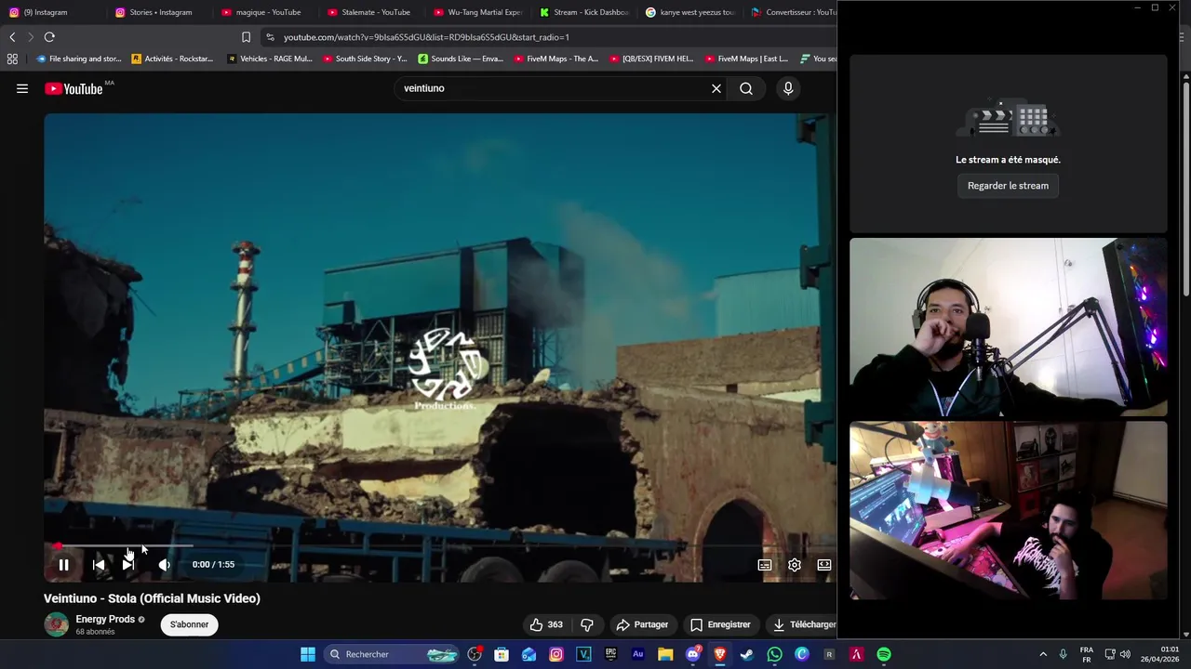1191x669 pixels.
Task: Switch to the Stream - Kick Dashboard tab
Action: 583,12
